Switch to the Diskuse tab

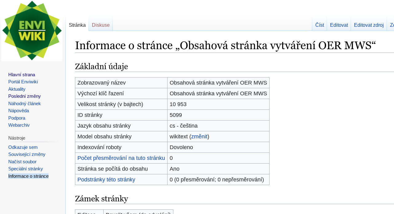[x=100, y=25]
